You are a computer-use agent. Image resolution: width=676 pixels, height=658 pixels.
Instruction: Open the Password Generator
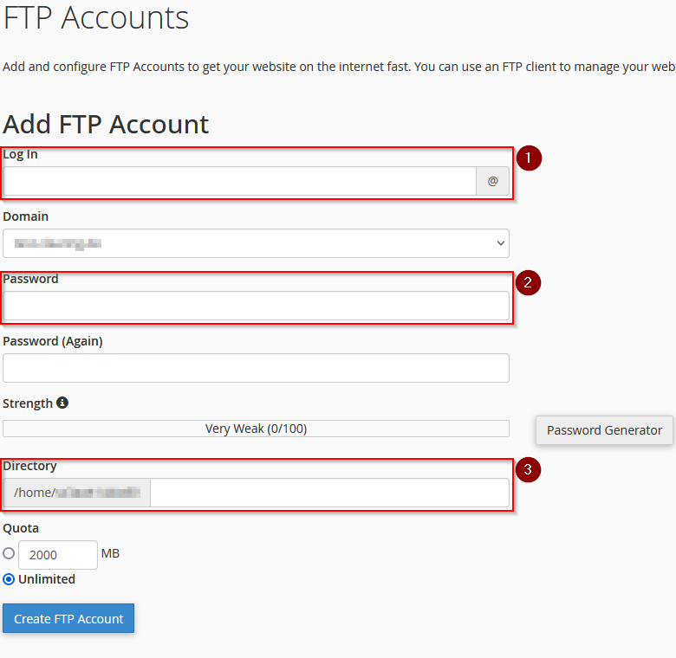(x=604, y=429)
